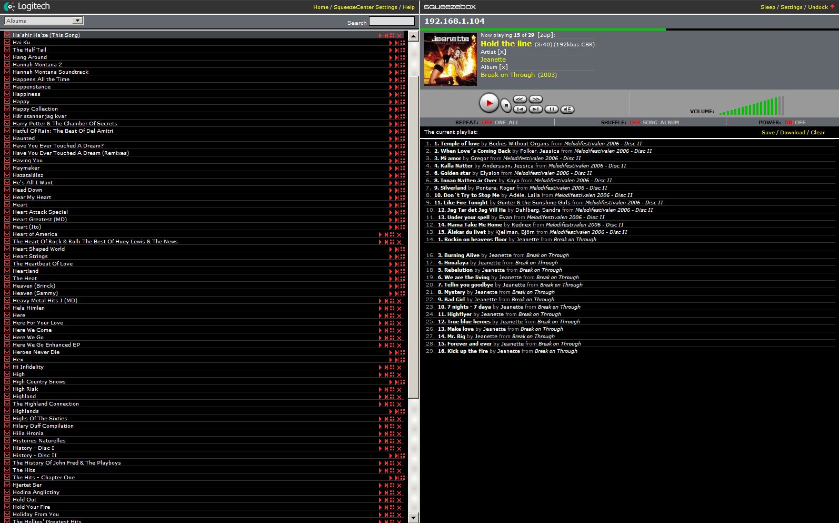Turn Power OFF
839x523 pixels.
[800, 123]
